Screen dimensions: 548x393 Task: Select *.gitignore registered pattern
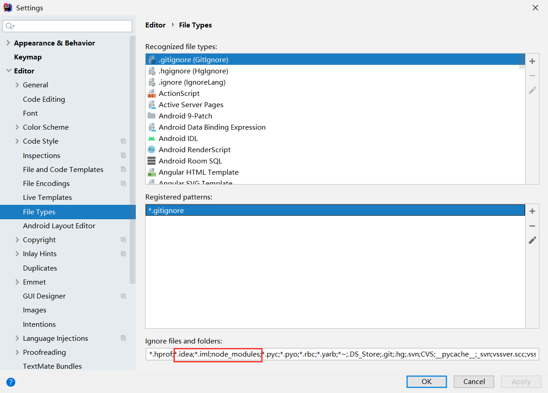pyautogui.click(x=335, y=210)
